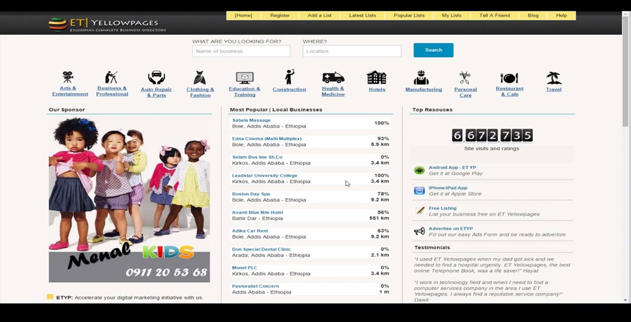Open the Education & Training icon

pos(244,78)
